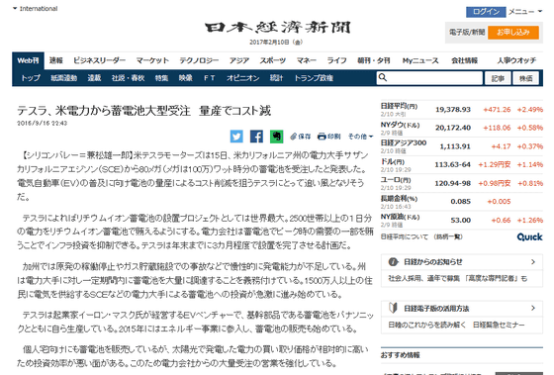This screenshot has height=375, width=554.
Task: Open the 朝刊・夕刊 tab
Action: point(374,60)
